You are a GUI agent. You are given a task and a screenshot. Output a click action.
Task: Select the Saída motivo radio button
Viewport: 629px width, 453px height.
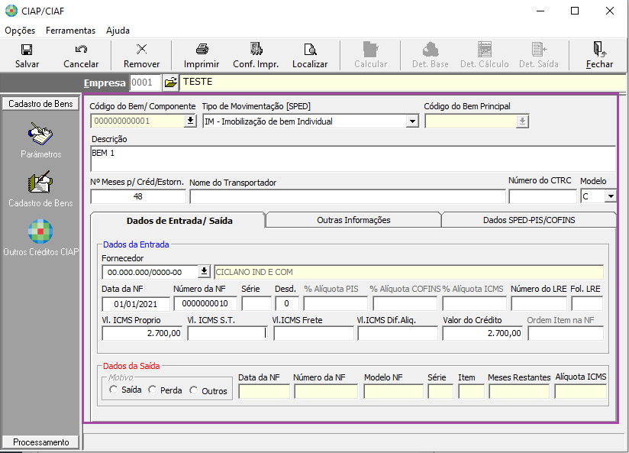(x=113, y=390)
